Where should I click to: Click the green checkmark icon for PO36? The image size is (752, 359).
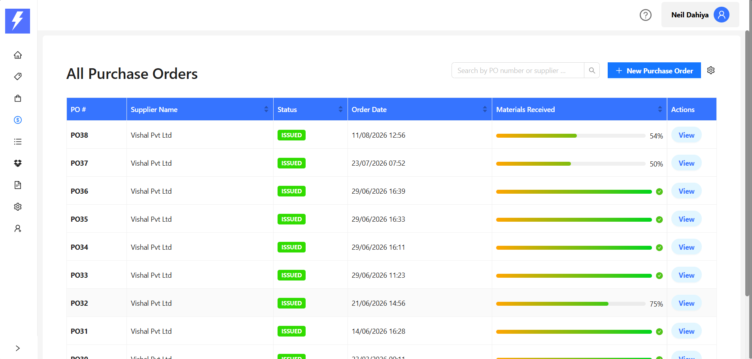(x=659, y=192)
